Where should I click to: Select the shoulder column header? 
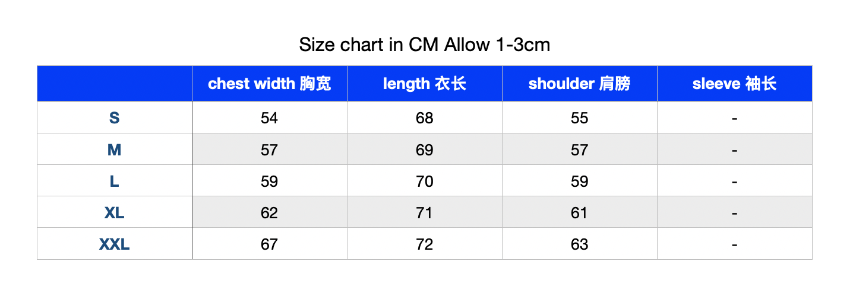tap(580, 84)
